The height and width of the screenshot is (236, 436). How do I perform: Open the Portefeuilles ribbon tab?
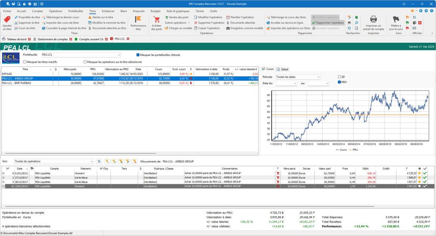[x=76, y=11]
